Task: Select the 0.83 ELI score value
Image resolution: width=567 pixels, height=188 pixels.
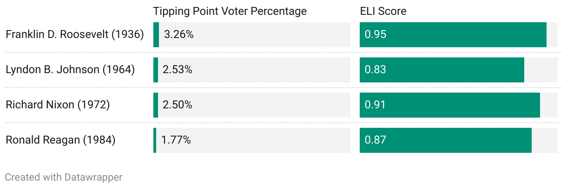Action: tap(376, 70)
